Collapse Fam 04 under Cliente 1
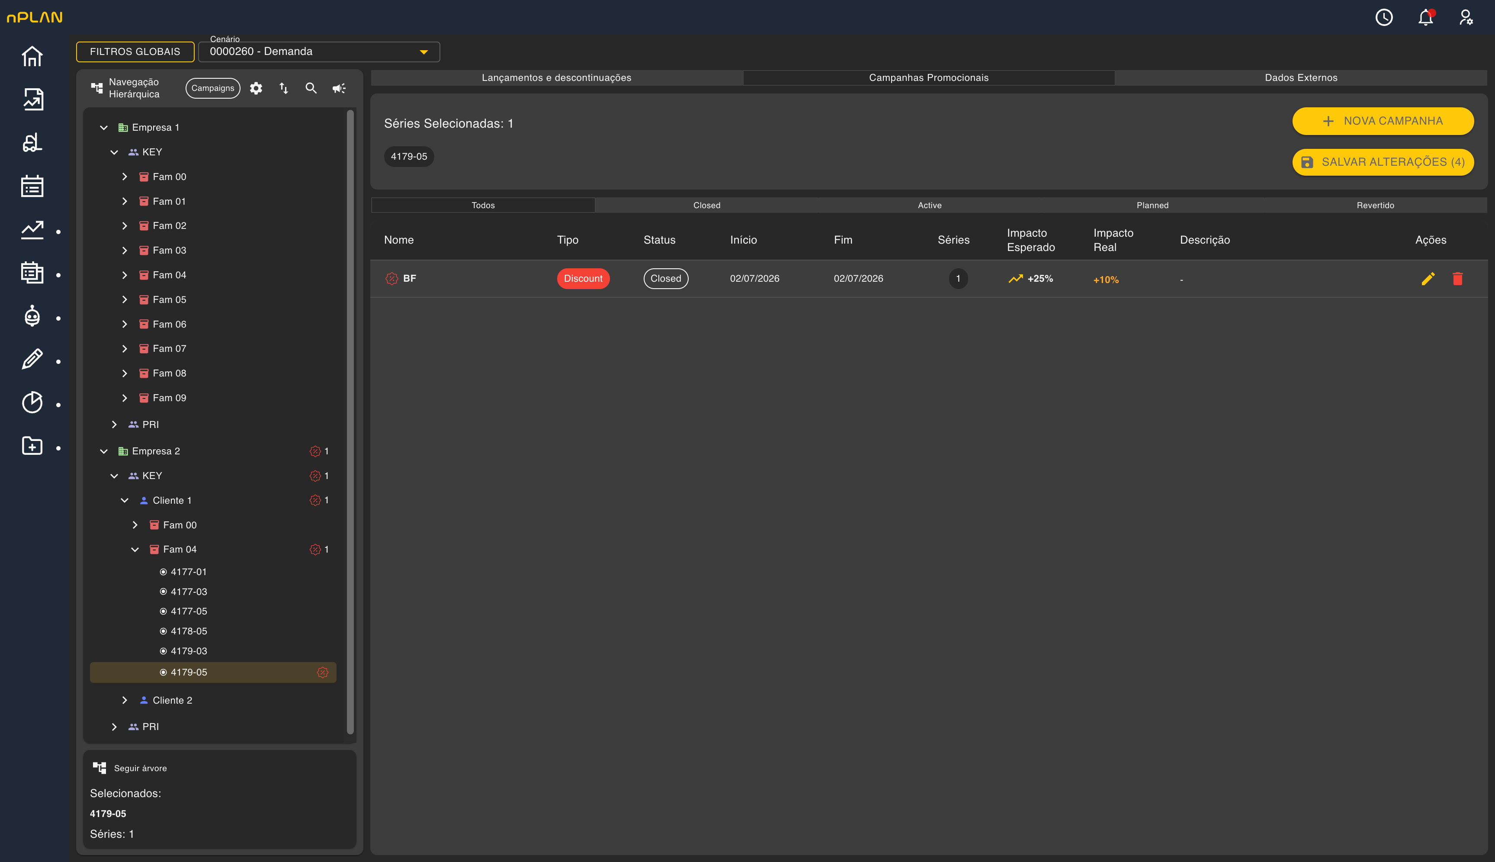The image size is (1495, 862). click(x=135, y=550)
